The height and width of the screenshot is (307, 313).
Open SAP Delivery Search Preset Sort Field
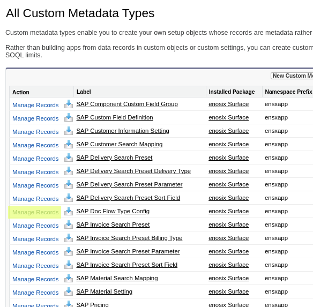pos(128,198)
